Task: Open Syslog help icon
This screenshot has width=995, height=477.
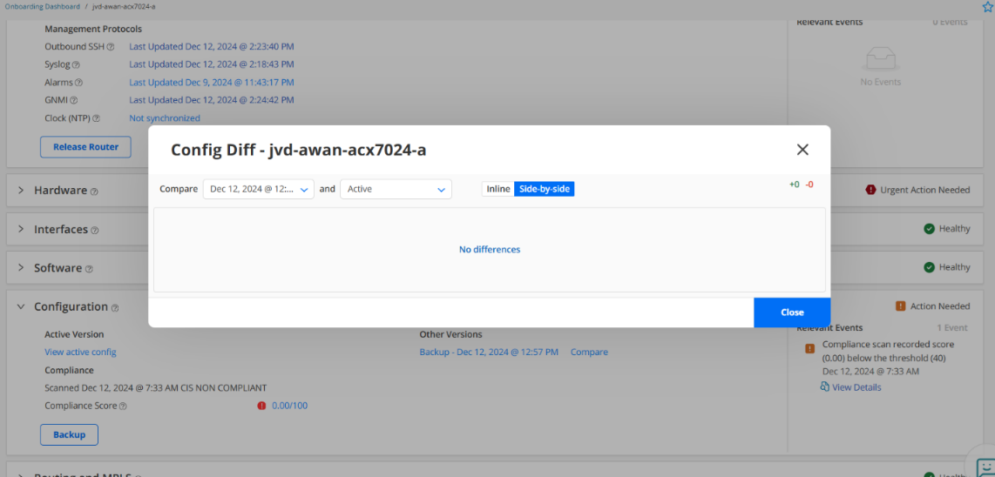Action: click(x=76, y=64)
